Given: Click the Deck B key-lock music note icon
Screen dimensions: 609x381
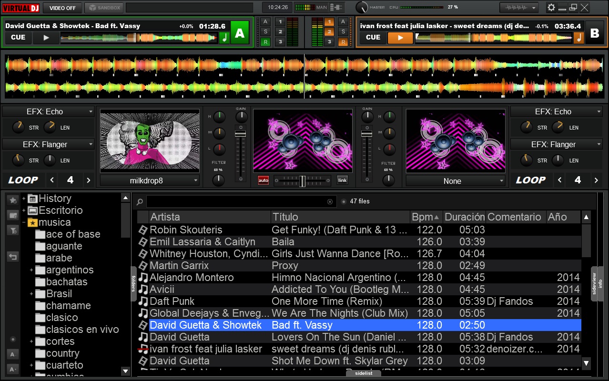Looking at the screenshot, I should (x=579, y=38).
